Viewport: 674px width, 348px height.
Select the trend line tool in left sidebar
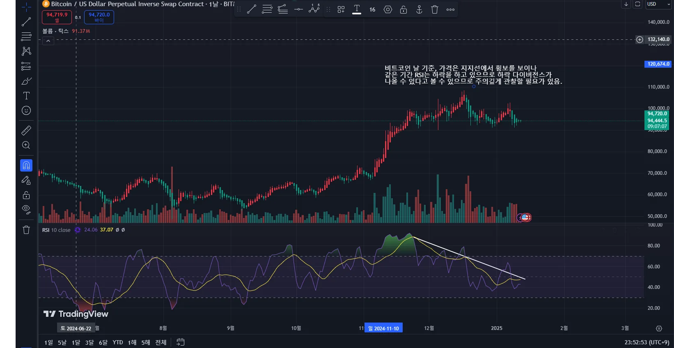point(26,22)
